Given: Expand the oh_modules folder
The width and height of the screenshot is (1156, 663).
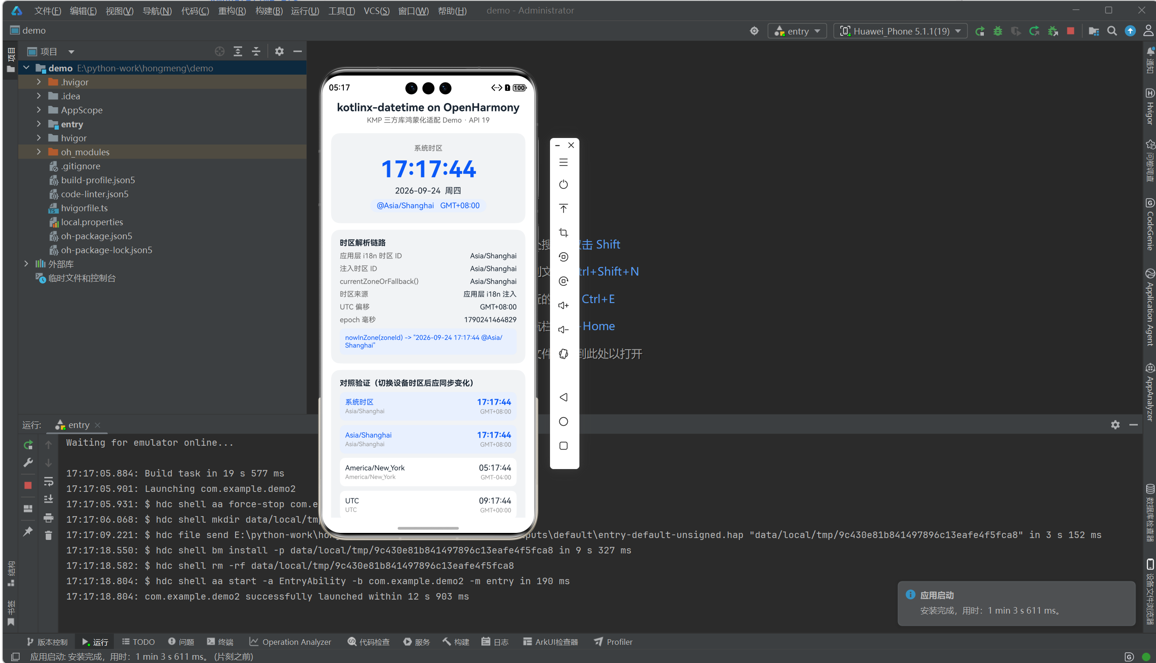Looking at the screenshot, I should pyautogui.click(x=39, y=152).
